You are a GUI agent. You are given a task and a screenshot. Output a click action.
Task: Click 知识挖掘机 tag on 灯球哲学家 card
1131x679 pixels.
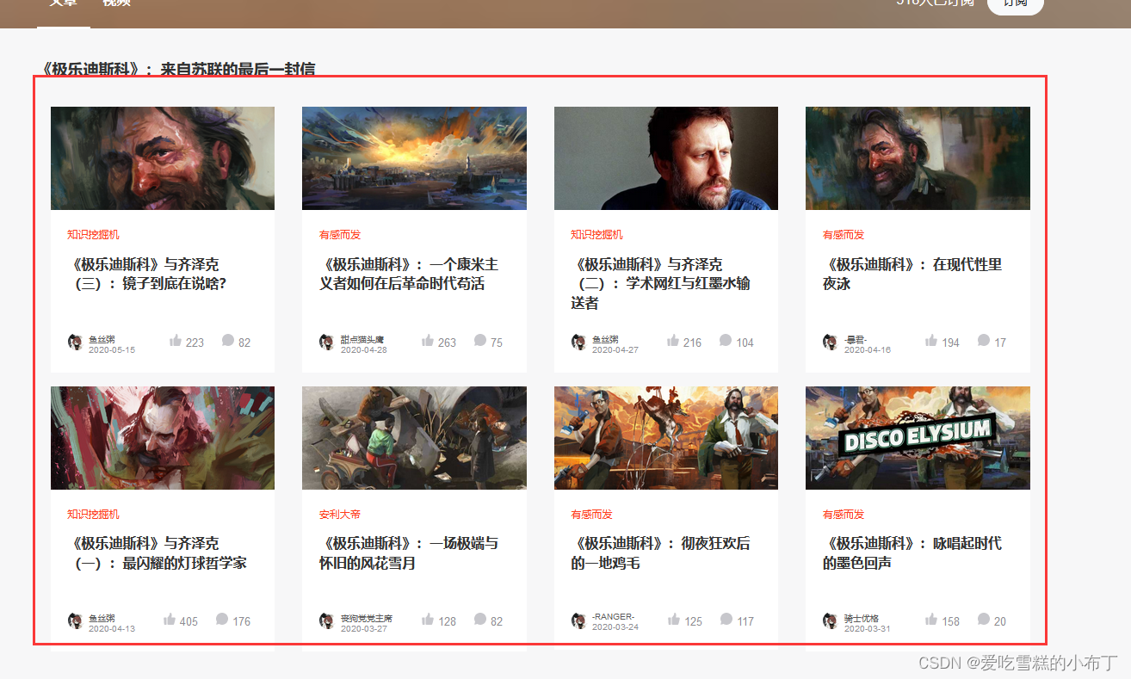coord(93,514)
